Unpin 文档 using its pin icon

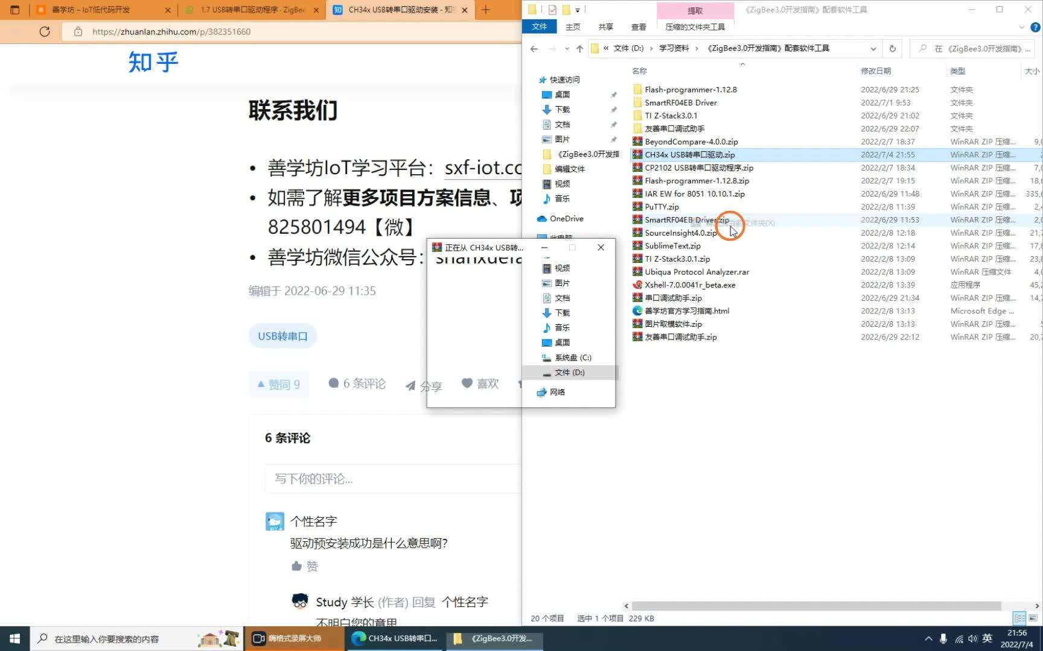[x=613, y=124]
